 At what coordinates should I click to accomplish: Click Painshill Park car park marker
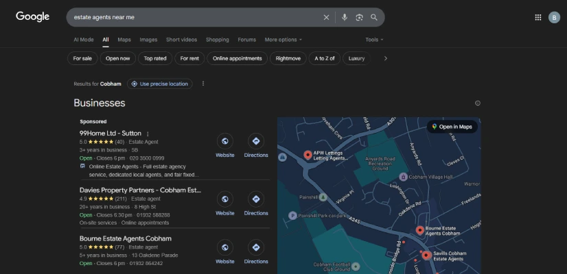[x=292, y=216]
